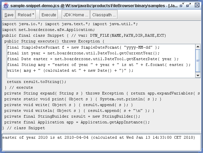Click the empty last line of code editor
Image resolution: width=203 pixels, height=153 pixels.
[x=101, y=75]
